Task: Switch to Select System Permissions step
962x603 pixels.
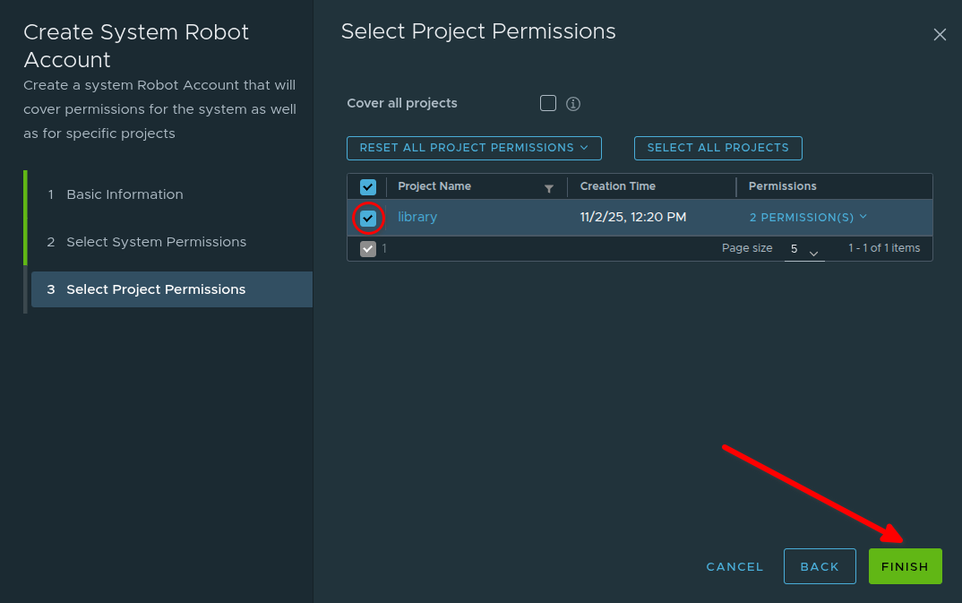Action: (156, 242)
